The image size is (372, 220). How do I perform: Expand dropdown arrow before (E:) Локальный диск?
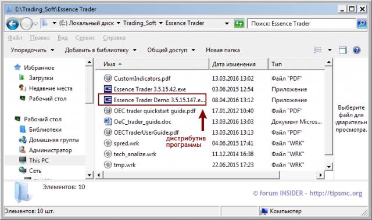click(54, 23)
